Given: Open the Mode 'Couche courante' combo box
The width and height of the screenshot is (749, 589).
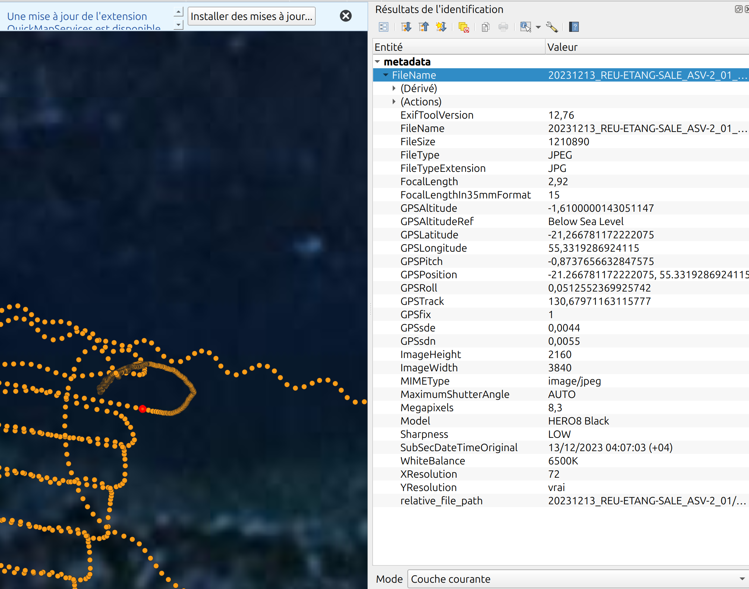Looking at the screenshot, I should [577, 579].
